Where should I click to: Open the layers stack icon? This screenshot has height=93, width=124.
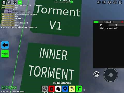[x=110, y=2]
